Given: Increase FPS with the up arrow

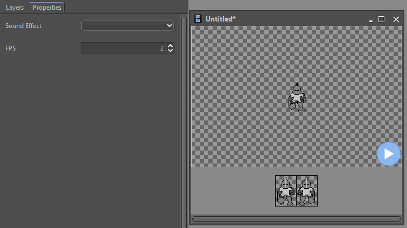Looking at the screenshot, I should 170,46.
